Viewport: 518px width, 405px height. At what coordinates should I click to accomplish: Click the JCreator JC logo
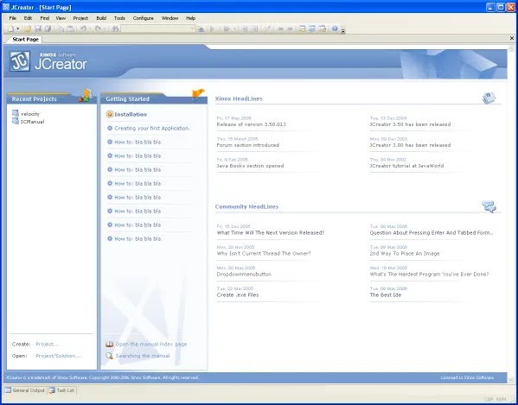point(20,61)
